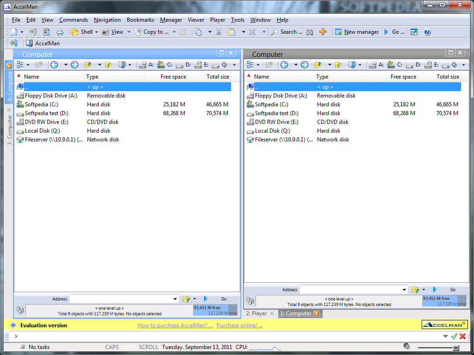Click the add bookmark icon with green plus
The height and width of the screenshot is (355, 474).
pos(13,43)
